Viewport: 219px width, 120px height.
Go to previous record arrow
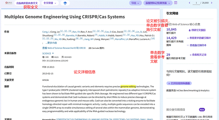189,3
